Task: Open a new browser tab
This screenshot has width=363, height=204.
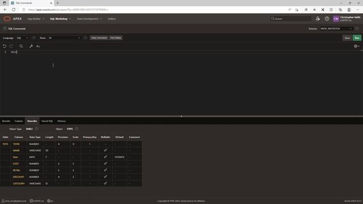Action: coord(58,3)
